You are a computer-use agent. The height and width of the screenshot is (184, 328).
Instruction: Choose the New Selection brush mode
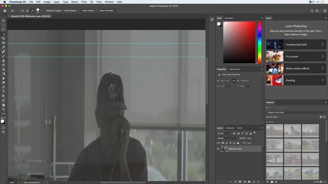coord(23,11)
